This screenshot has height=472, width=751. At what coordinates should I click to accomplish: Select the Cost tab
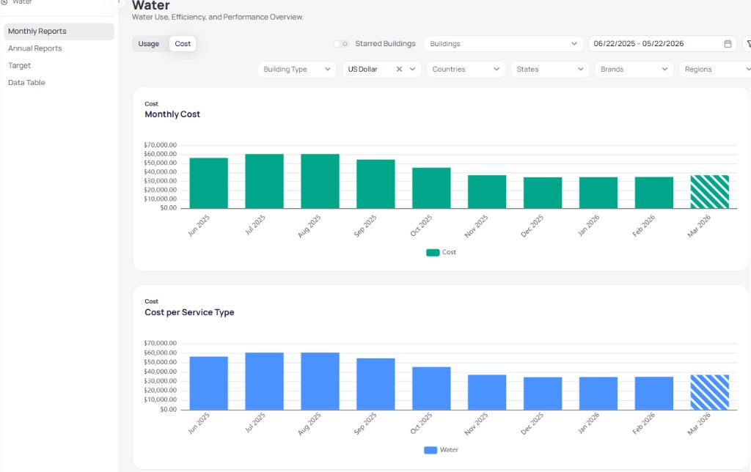tap(183, 43)
